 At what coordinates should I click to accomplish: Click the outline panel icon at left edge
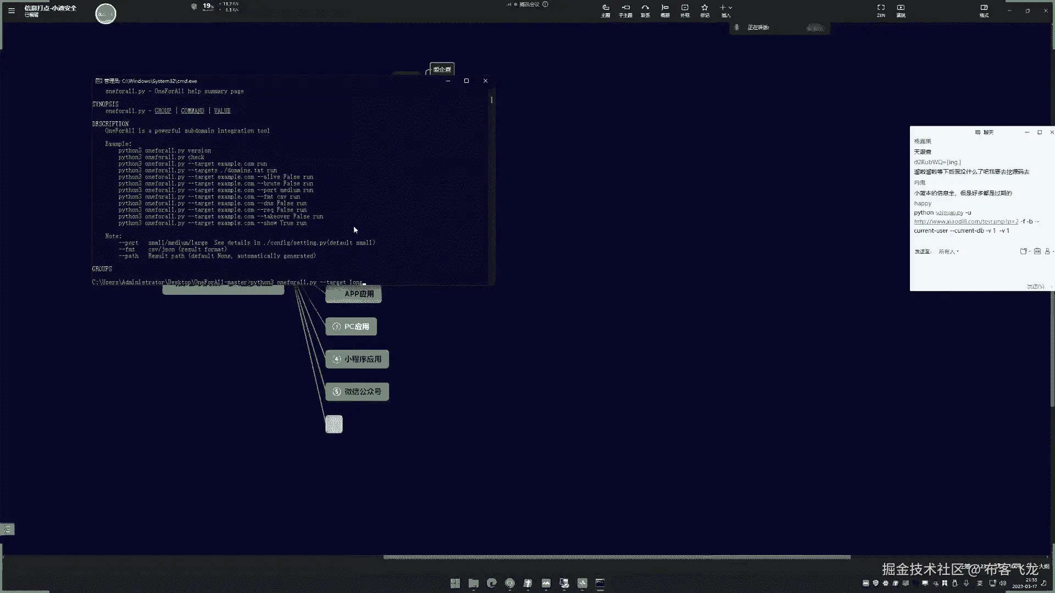(8, 529)
